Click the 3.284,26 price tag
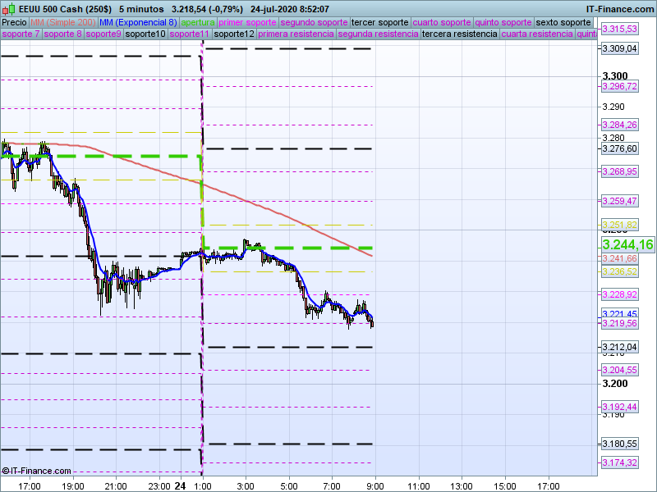Screen dimensions: 657x492 pyautogui.click(x=620, y=125)
